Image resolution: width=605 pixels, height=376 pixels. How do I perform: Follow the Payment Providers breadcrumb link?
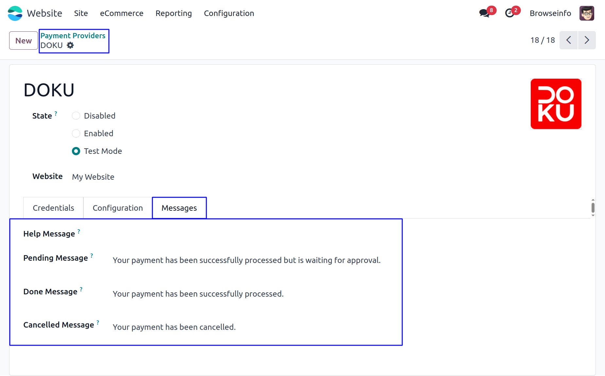click(x=73, y=36)
